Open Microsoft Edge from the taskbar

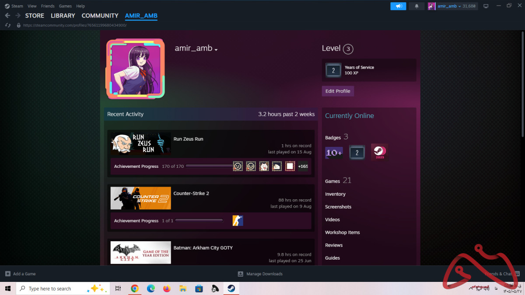pyautogui.click(x=151, y=288)
